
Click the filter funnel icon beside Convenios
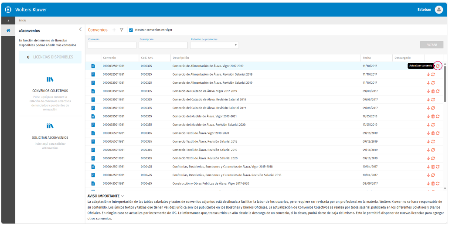[122, 30]
